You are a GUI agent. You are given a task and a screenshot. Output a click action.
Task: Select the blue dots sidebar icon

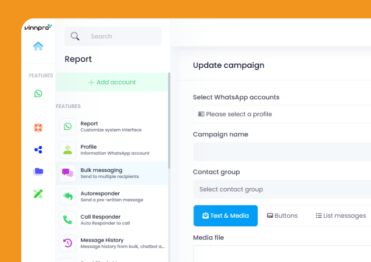pyautogui.click(x=38, y=150)
